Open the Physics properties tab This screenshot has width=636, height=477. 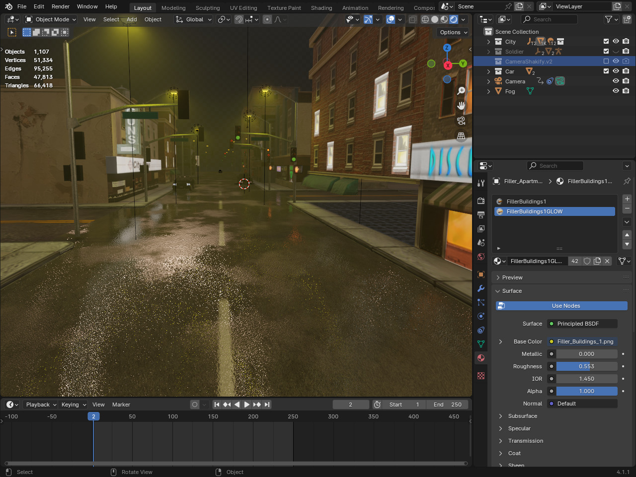pos(480,316)
